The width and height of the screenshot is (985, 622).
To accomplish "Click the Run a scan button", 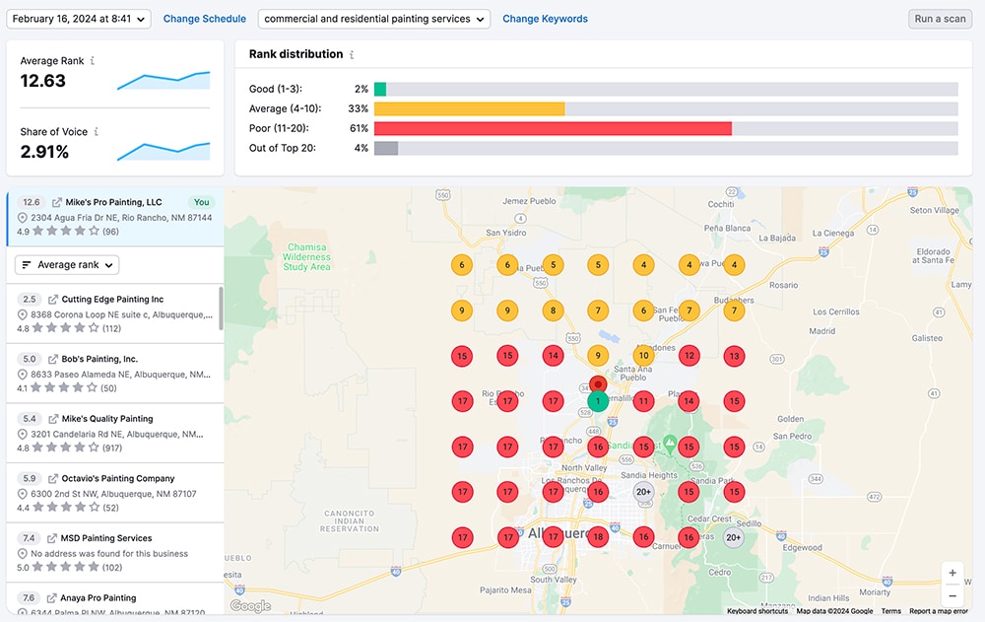I will (939, 18).
